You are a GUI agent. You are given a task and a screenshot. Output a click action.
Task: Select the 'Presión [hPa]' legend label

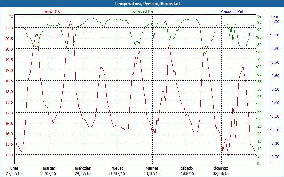(232, 11)
